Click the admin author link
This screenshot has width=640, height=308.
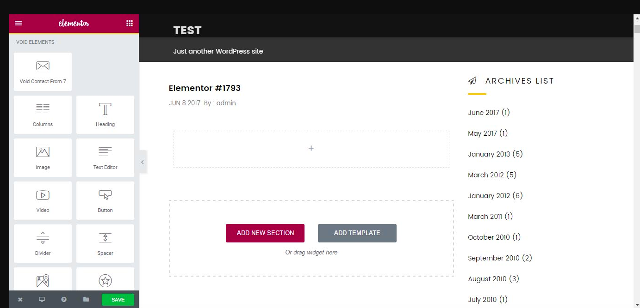click(x=226, y=103)
